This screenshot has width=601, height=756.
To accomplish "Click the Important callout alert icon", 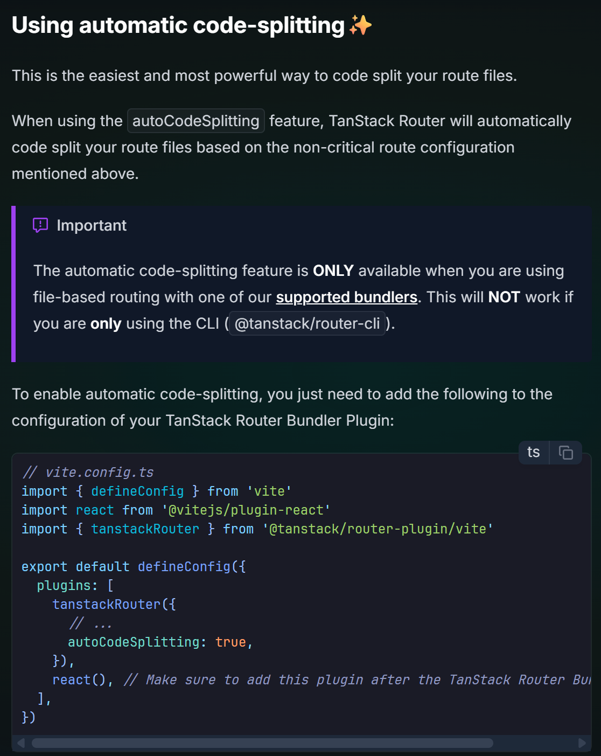I will 40,225.
